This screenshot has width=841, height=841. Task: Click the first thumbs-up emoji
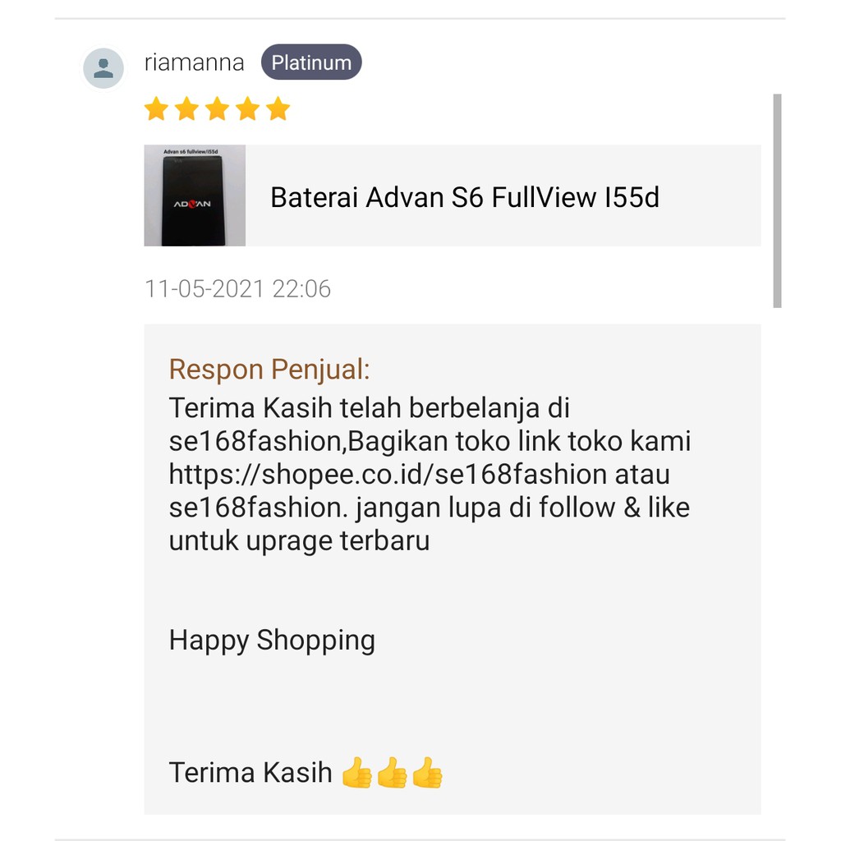pos(356,772)
